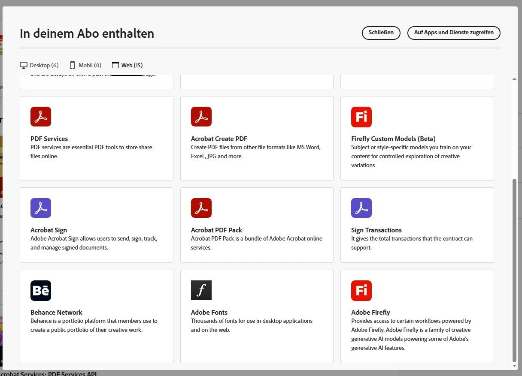Viewport: 522px width, 376px height.
Task: Click the In deinem Abo enthalten heading
Action: [87, 33]
